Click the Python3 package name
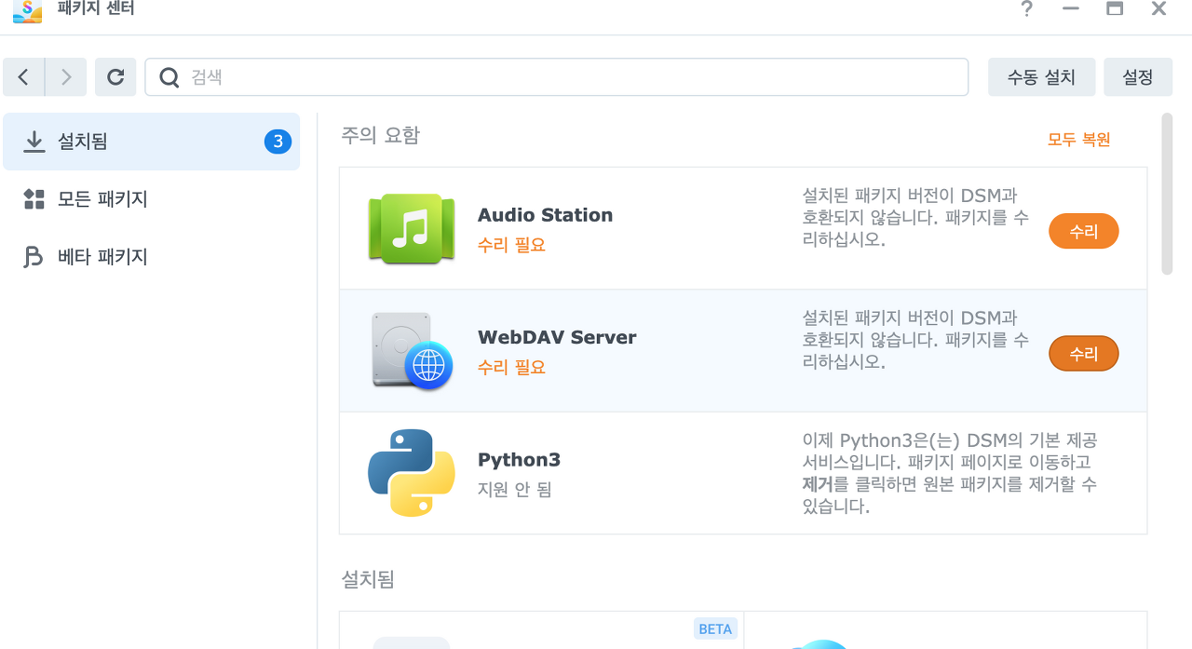1192x649 pixels. coord(519,460)
